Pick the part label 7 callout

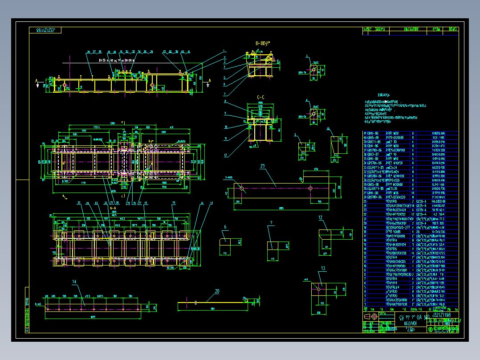pyautogui.click(x=271, y=223)
